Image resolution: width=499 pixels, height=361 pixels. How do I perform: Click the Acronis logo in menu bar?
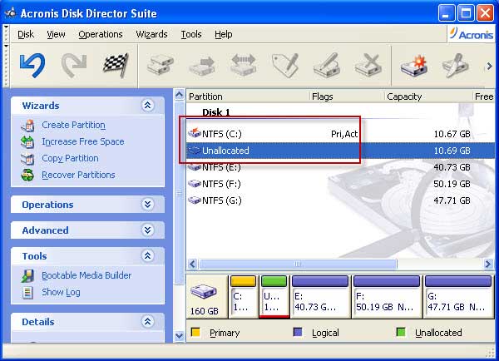coord(472,34)
